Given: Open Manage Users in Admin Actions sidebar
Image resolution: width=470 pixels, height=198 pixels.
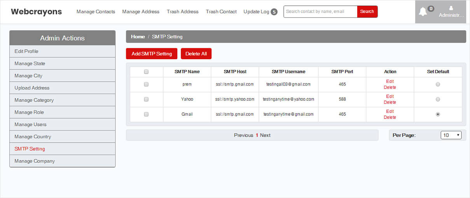Looking at the screenshot, I should 30,124.
